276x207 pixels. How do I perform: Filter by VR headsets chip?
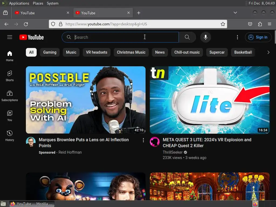[x=97, y=52]
